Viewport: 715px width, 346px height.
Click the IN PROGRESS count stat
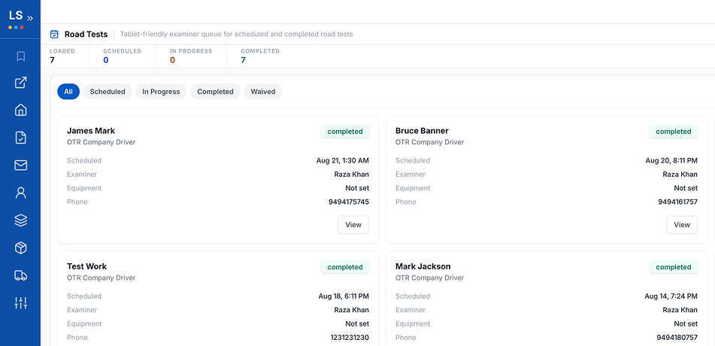pyautogui.click(x=172, y=59)
